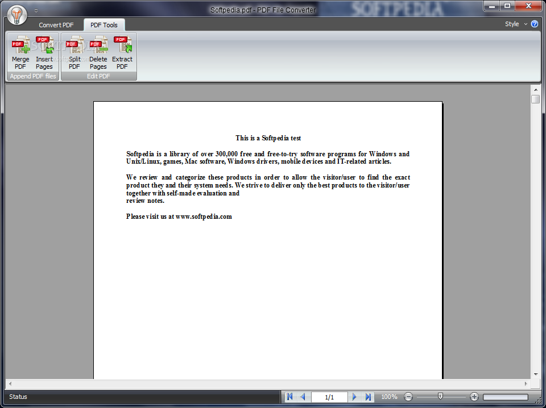Zoom in with the plus button

point(474,397)
